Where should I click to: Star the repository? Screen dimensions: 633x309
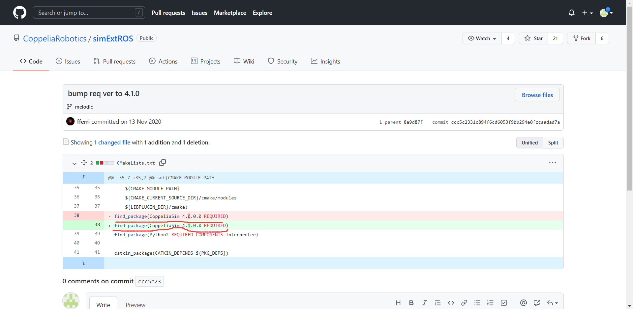533,38
